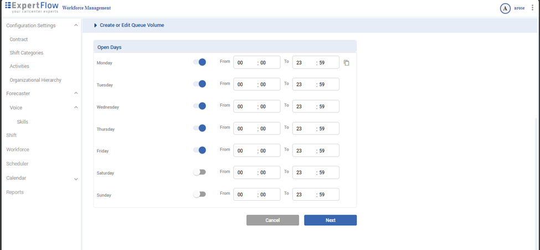
Task: Click the copy icon beside Monday's hours
Action: (x=346, y=63)
